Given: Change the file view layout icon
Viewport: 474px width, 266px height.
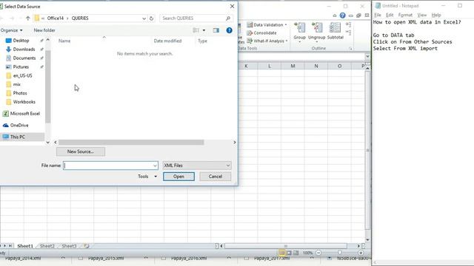Looking at the screenshot, I should point(196,30).
